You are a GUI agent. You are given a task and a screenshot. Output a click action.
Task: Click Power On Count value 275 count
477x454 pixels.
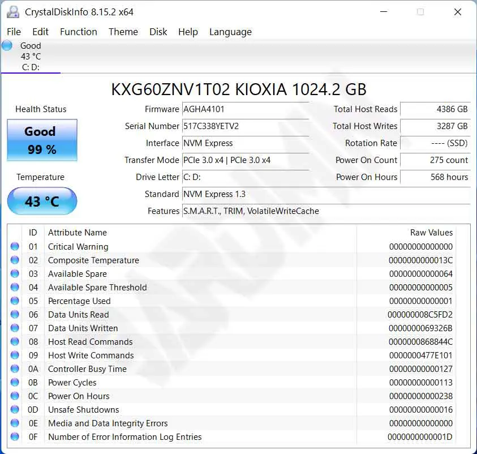435,160
